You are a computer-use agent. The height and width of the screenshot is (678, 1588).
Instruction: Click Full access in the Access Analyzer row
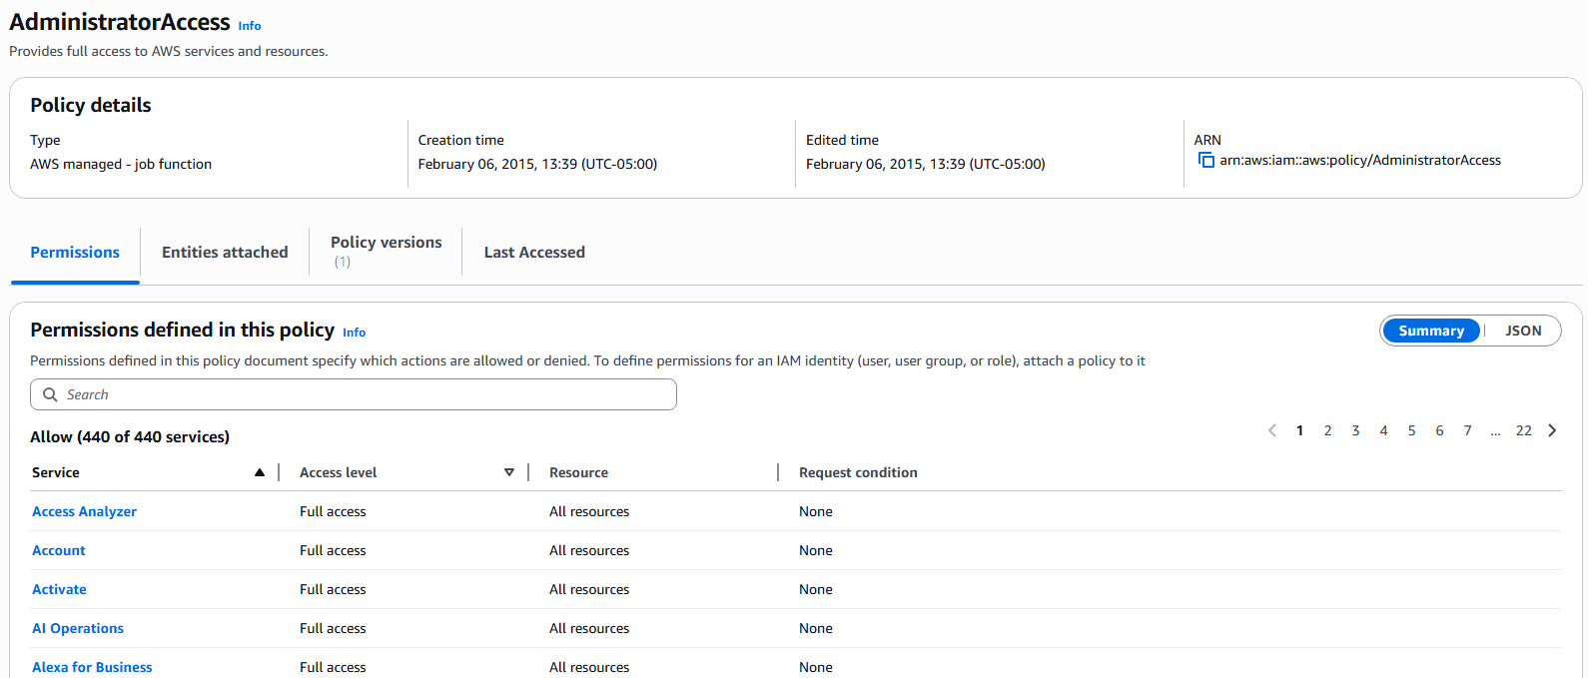[333, 511]
